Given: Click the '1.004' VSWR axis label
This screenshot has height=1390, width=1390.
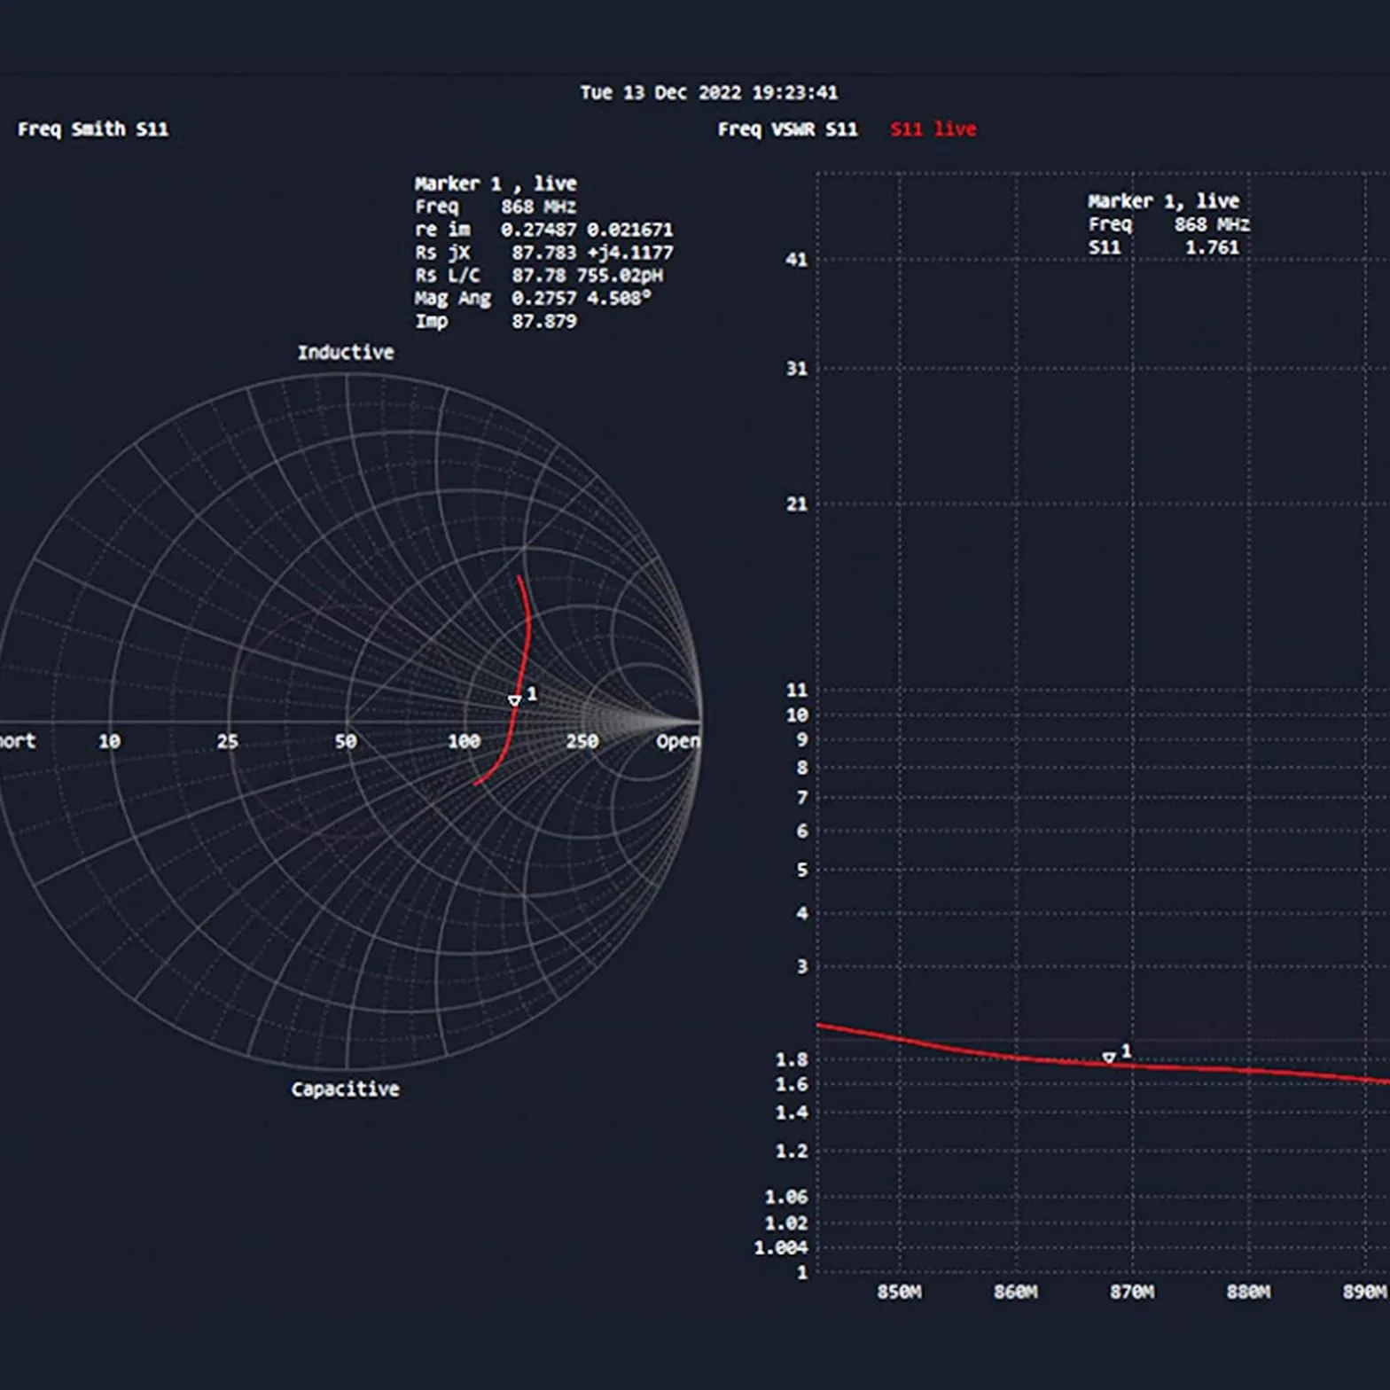Looking at the screenshot, I should click(x=781, y=1248).
